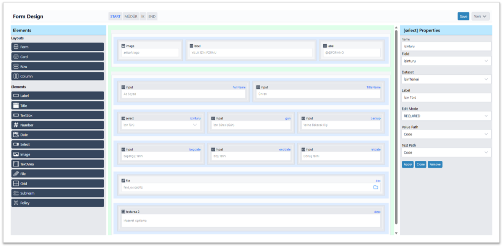The width and height of the screenshot is (503, 247).
Task: Click the Remove button
Action: tap(435, 164)
